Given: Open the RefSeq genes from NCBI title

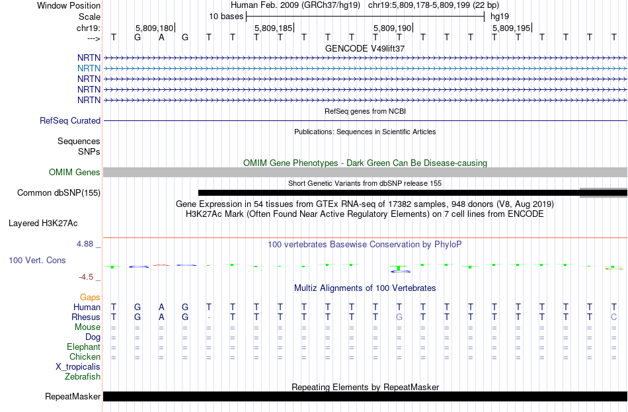Looking at the screenshot, I should 365,111.
